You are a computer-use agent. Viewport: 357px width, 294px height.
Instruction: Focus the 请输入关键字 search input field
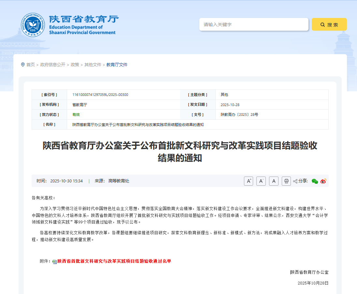[253, 24]
